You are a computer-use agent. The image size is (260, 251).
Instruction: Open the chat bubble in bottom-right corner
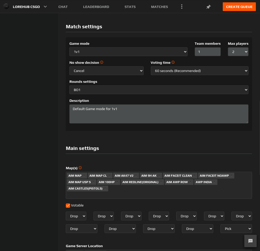pos(250,241)
